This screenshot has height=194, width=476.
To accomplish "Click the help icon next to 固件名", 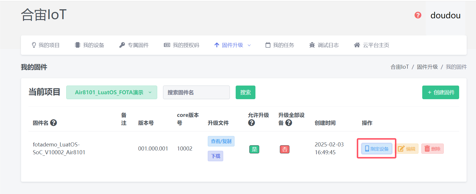I will [53, 123].
